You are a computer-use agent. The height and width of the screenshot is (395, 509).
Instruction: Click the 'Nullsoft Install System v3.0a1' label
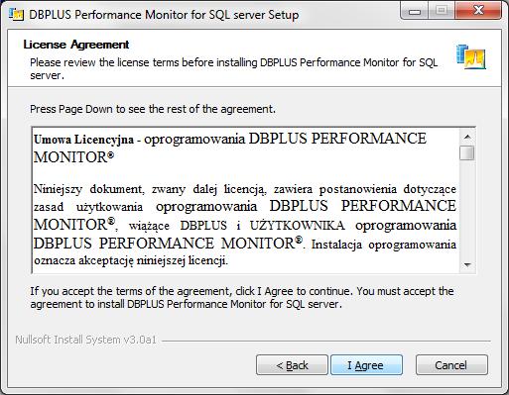pyautogui.click(x=85, y=340)
